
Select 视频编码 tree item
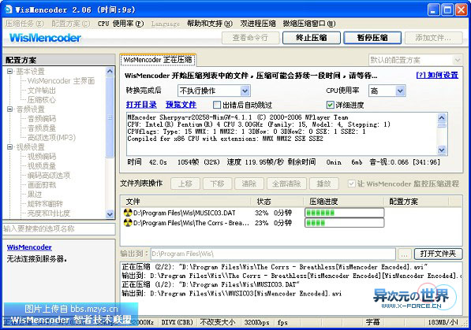pyautogui.click(x=42, y=156)
